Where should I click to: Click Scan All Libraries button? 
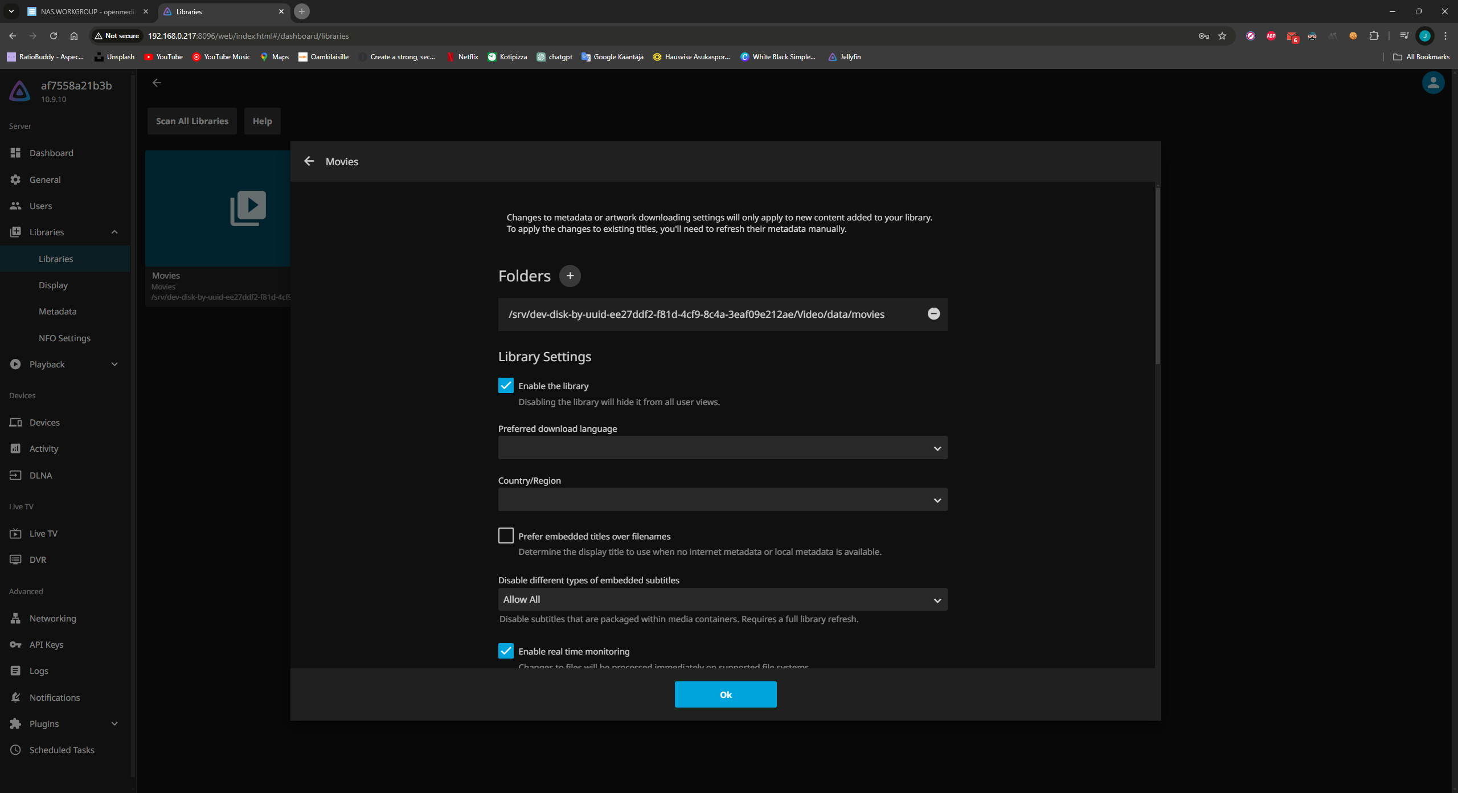pos(192,121)
